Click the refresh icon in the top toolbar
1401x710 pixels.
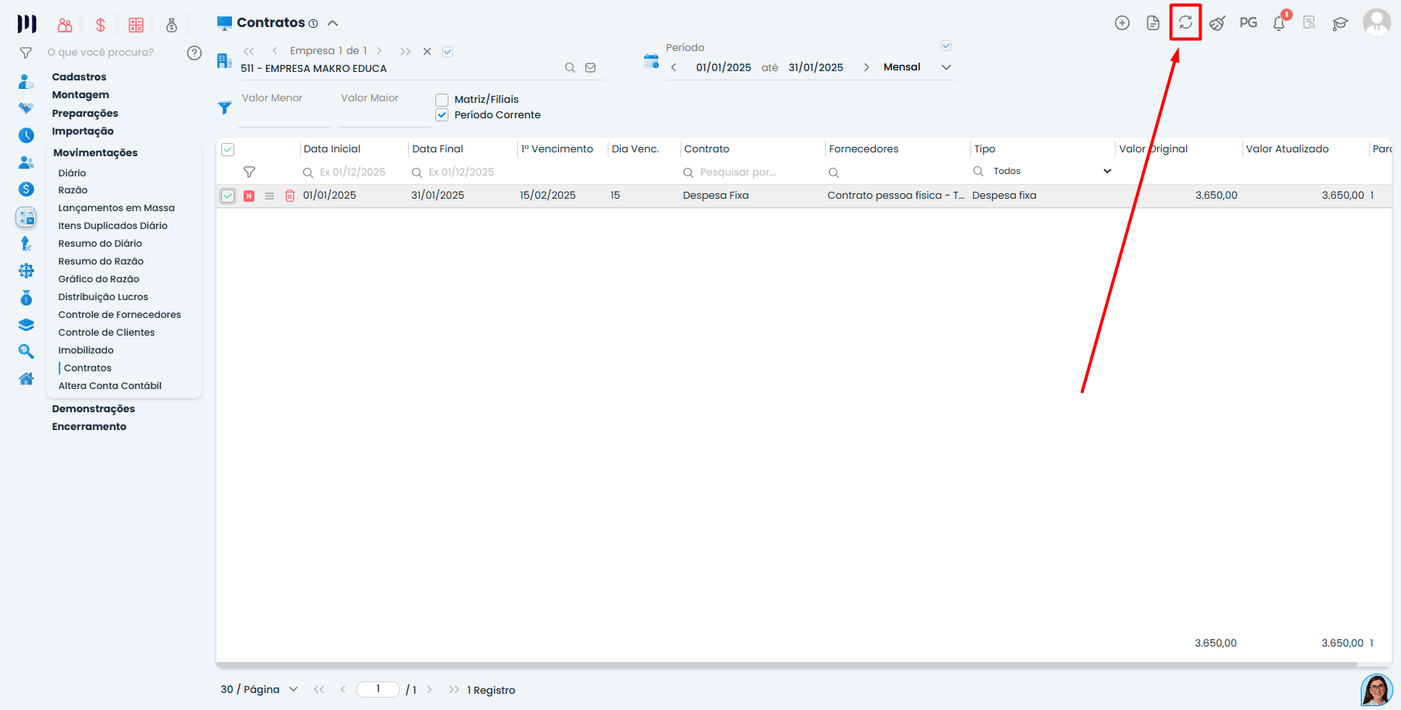tap(1185, 22)
